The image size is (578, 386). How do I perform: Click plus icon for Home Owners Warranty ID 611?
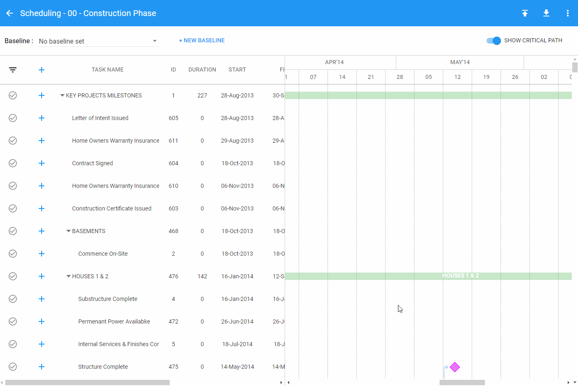tap(42, 141)
